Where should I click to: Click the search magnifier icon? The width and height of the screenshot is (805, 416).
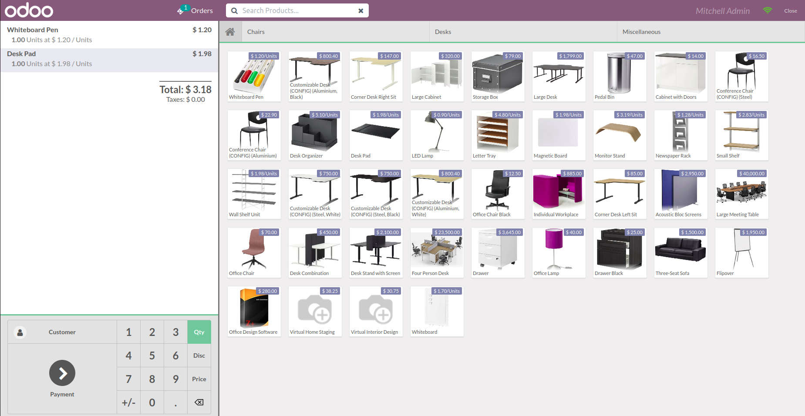tap(234, 11)
